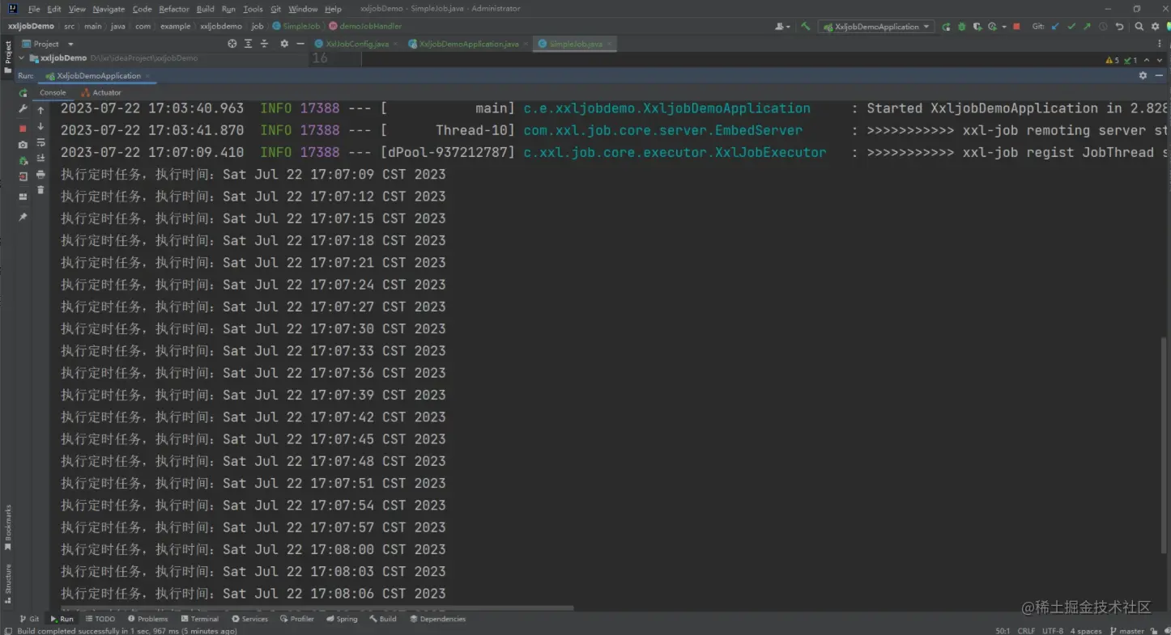Image resolution: width=1171 pixels, height=635 pixels.
Task: Open the user account dropdown in toolbar
Action: coord(781,27)
